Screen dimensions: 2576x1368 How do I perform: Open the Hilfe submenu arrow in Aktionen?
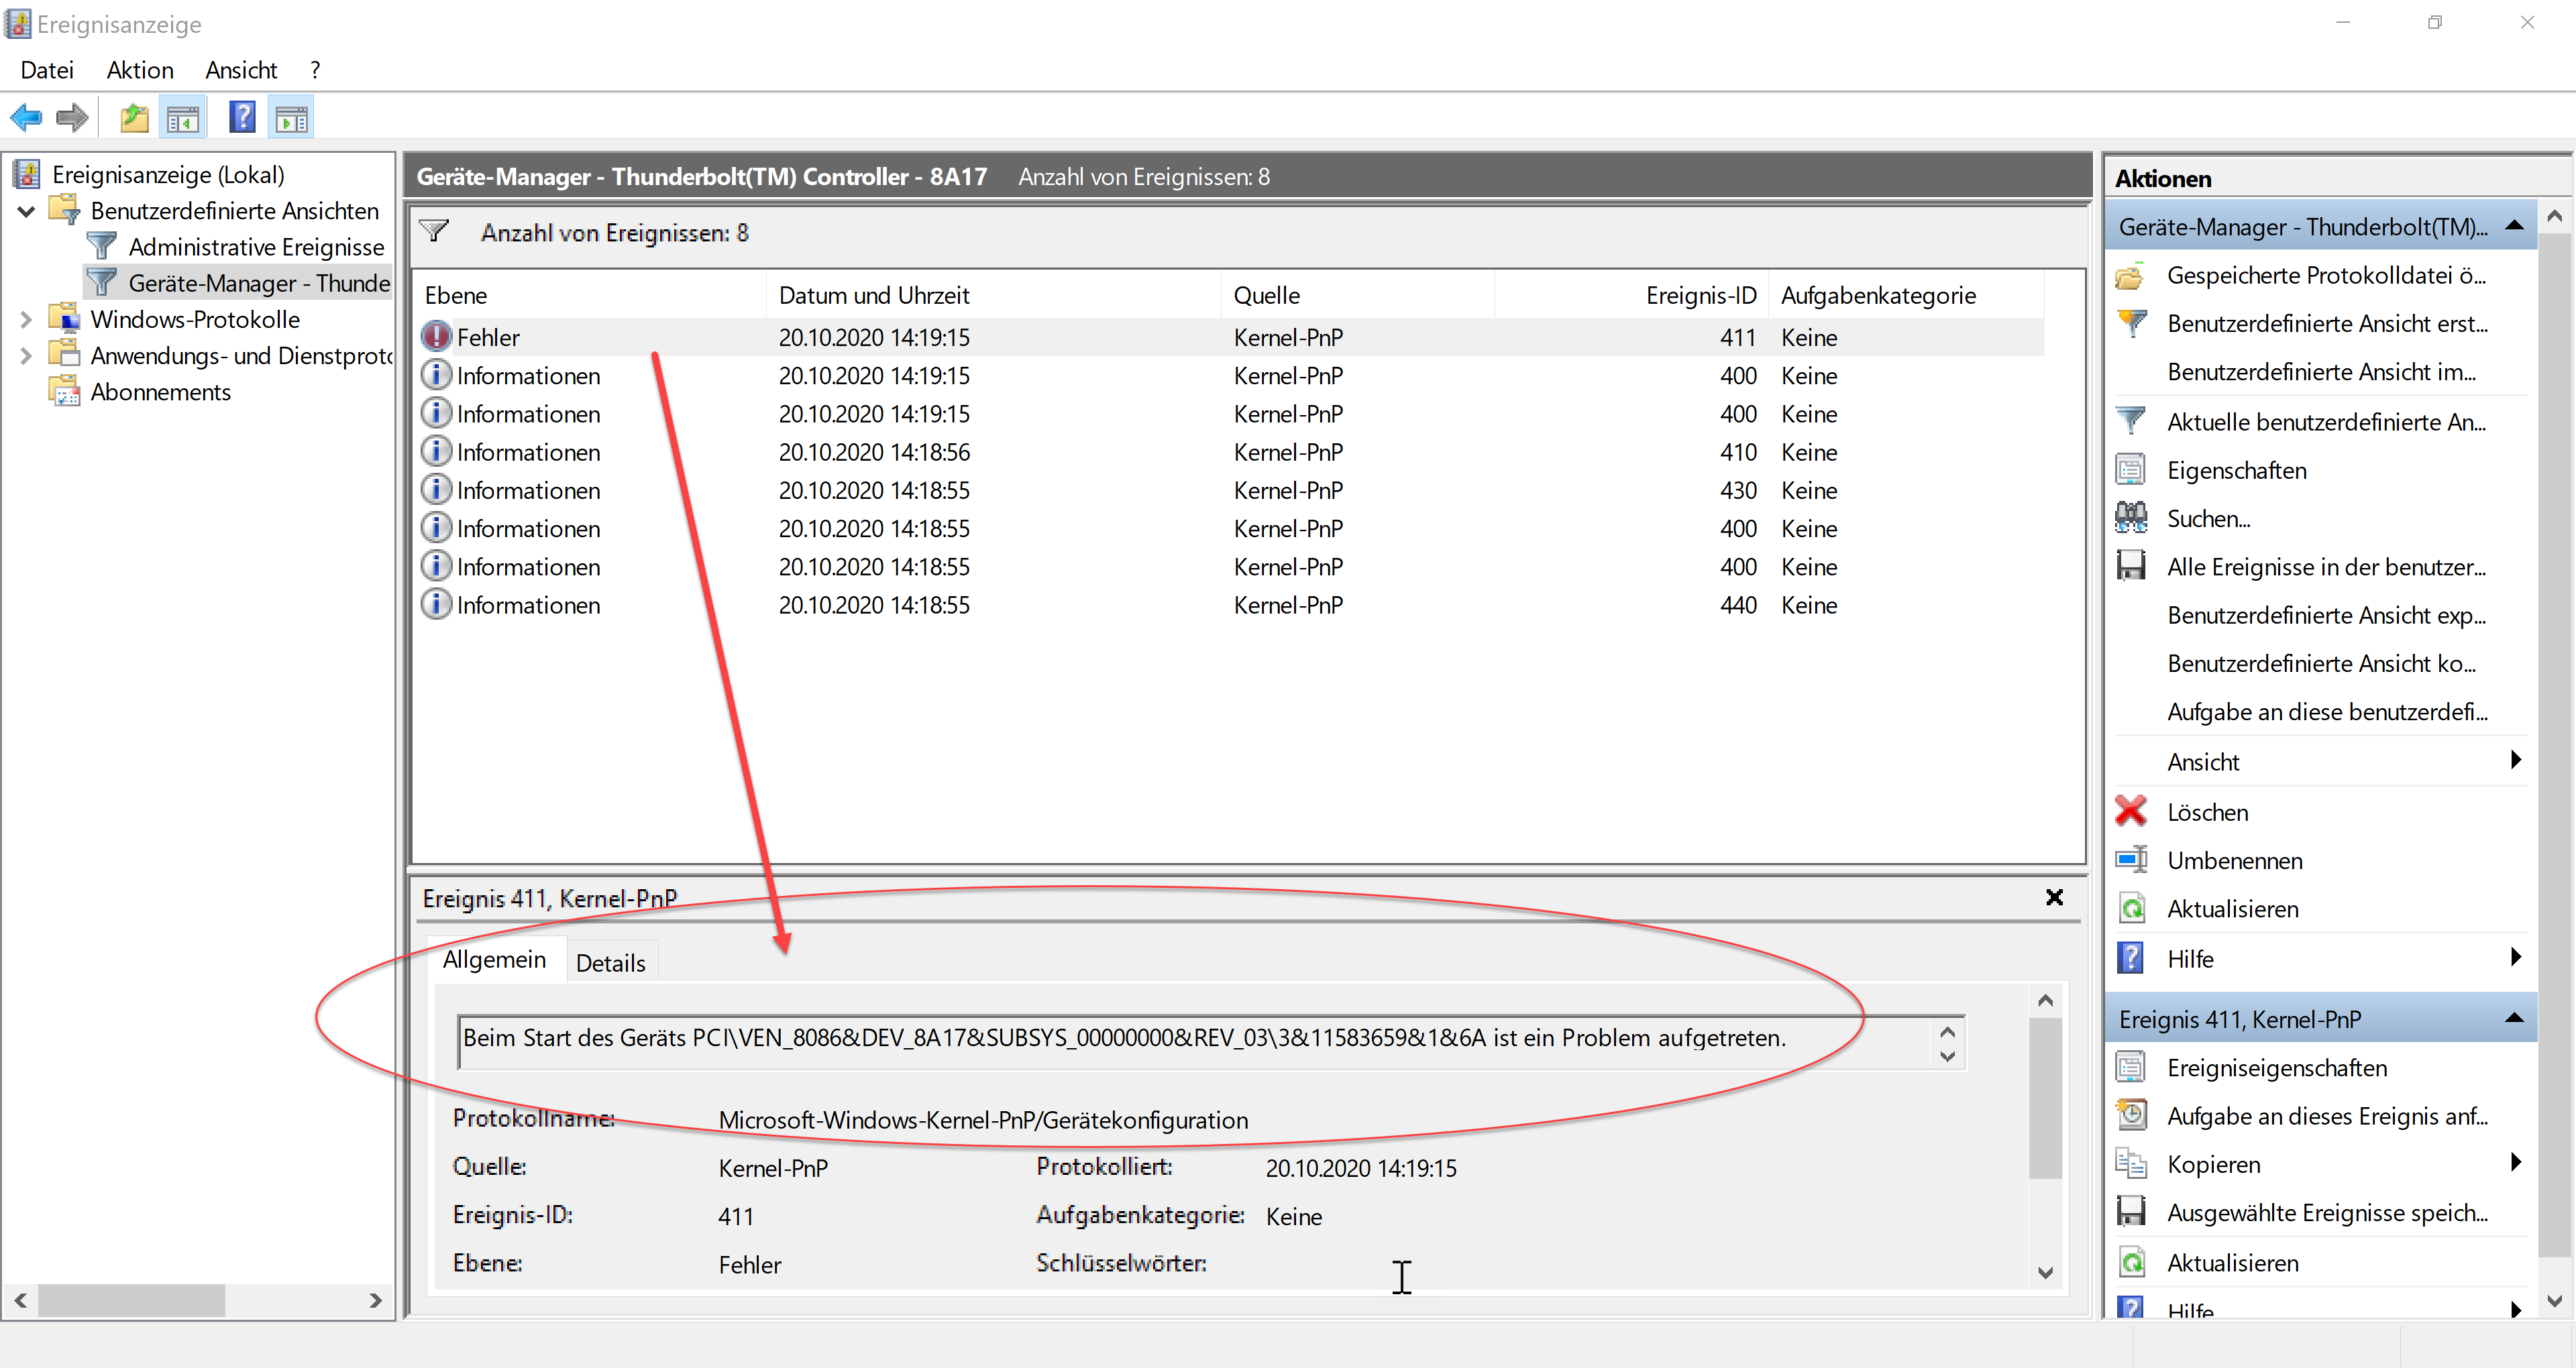coord(2515,958)
